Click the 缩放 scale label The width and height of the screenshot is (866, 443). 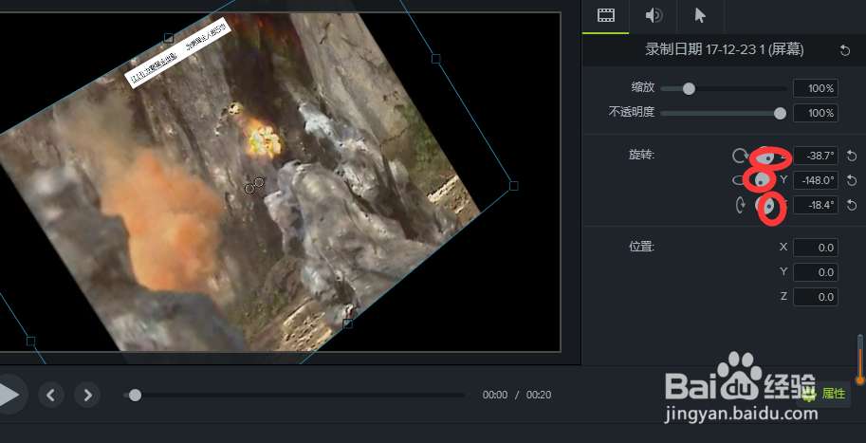click(x=643, y=87)
